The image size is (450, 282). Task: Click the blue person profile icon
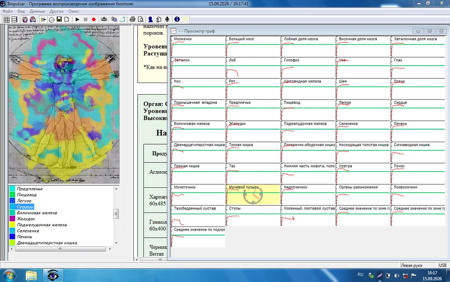150,19
